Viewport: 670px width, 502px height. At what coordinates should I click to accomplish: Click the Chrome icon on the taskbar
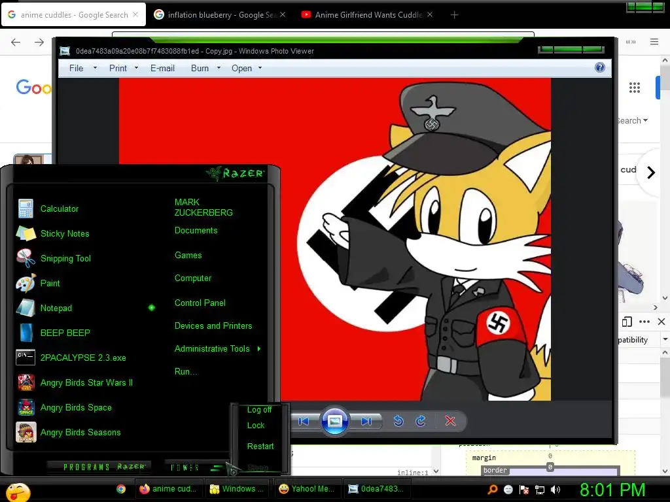tap(121, 489)
